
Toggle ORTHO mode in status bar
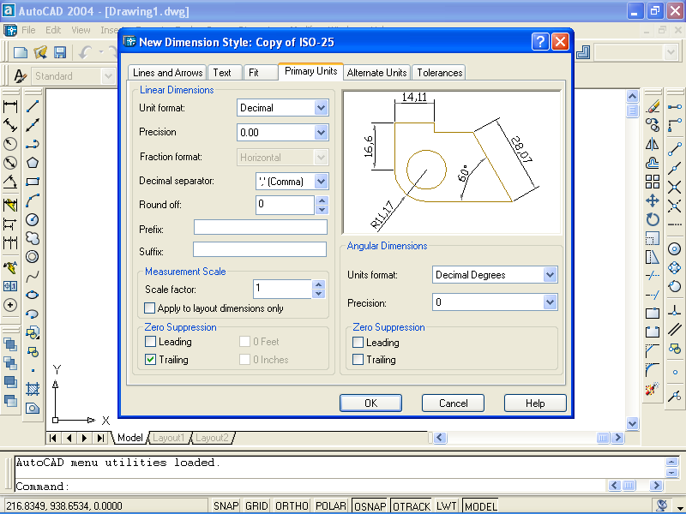pos(292,505)
